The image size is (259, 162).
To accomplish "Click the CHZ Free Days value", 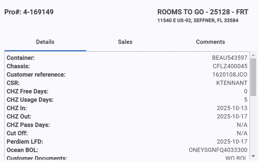I will coord(245,92).
